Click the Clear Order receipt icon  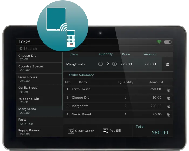click(71, 131)
